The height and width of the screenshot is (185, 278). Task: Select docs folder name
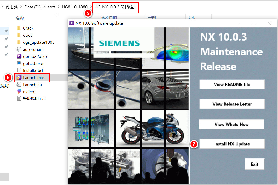click(x=27, y=35)
